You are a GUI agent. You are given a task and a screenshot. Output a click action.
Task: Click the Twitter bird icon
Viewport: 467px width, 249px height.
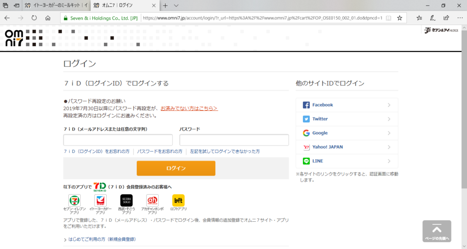(306, 119)
